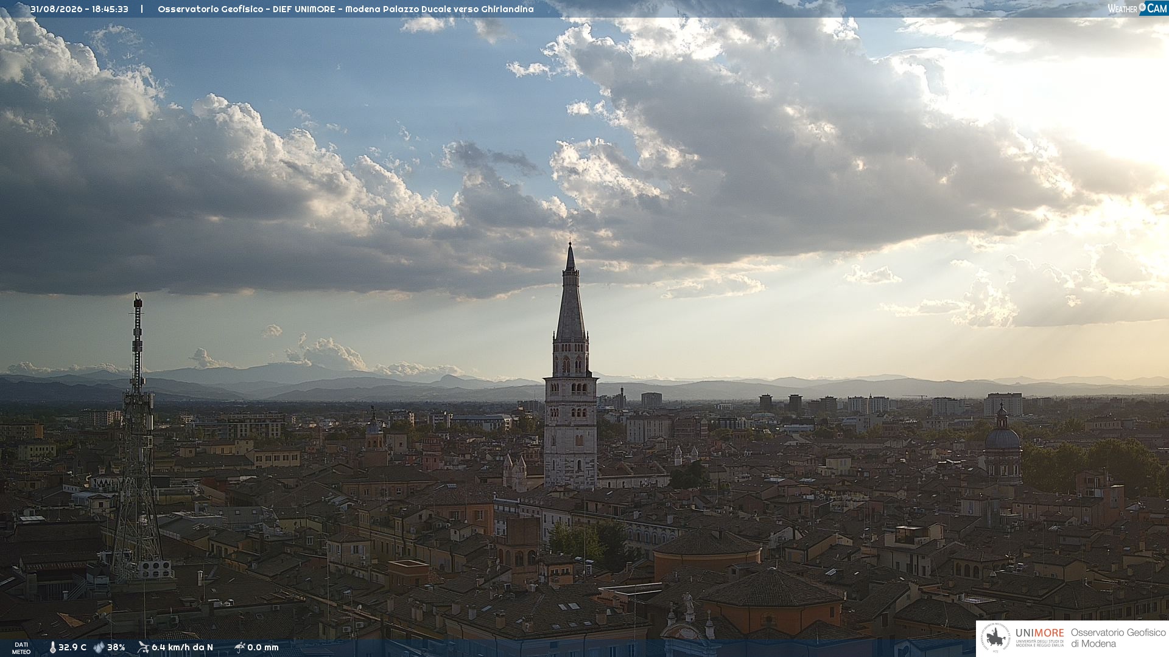
Task: Click the Modena Palazzo Ducale verso Ghirlandina text
Action: (440, 9)
